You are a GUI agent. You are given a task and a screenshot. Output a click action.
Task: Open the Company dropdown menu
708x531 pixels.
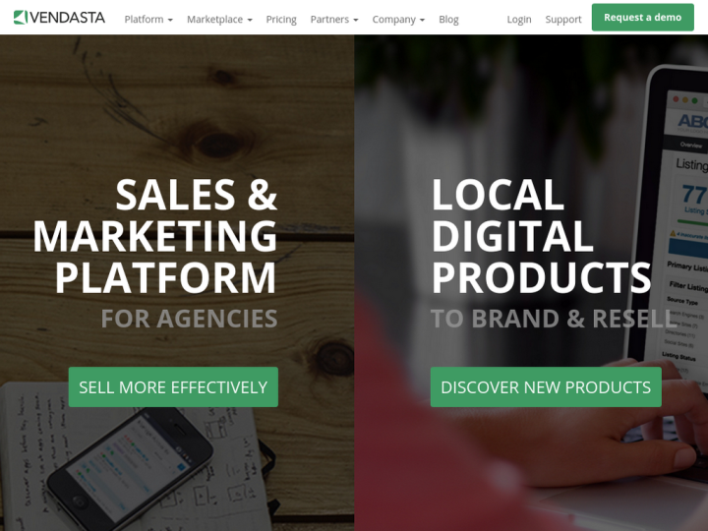398,20
